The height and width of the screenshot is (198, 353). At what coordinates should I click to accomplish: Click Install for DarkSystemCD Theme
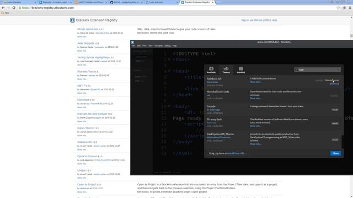pyautogui.click(x=335, y=140)
